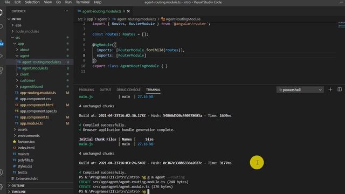This screenshot has height=194, width=345.
Task: Open the Accounts icon in activity bar
Action: (1, 172)
